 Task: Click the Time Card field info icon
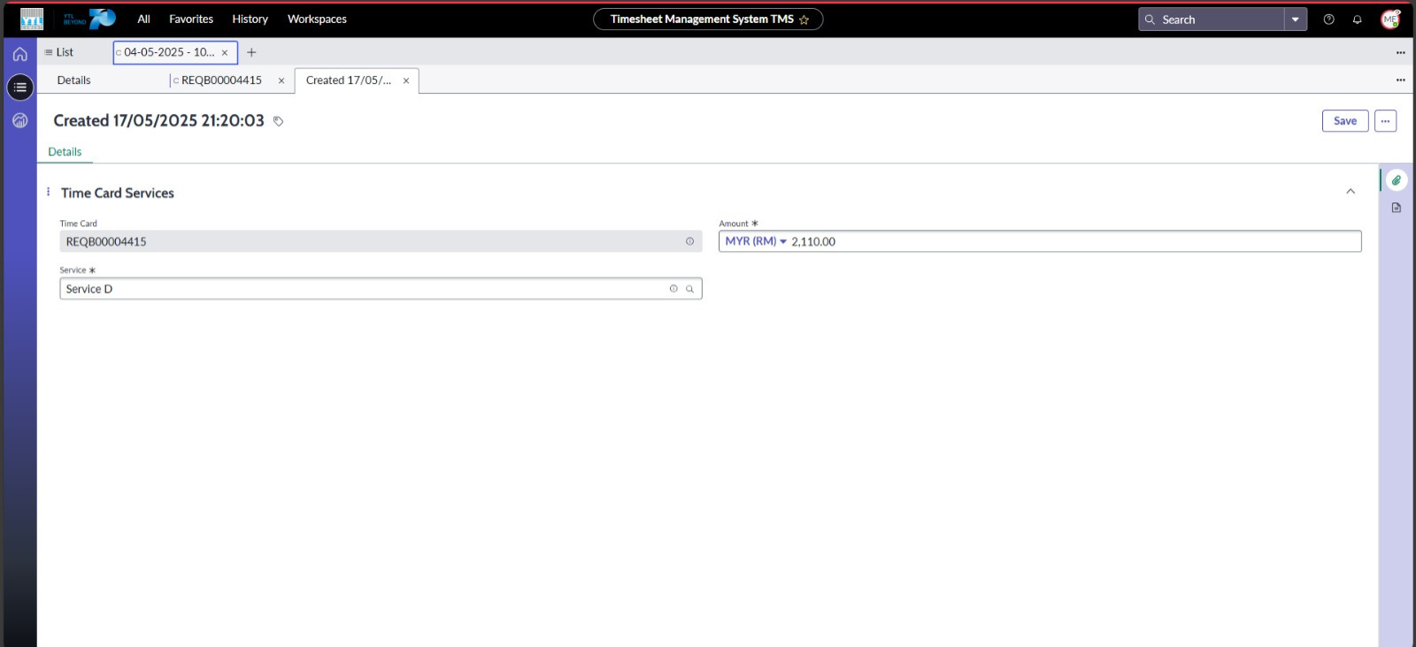pyautogui.click(x=689, y=241)
